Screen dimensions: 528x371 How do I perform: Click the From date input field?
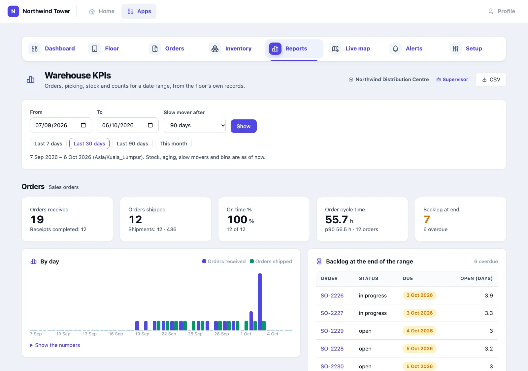tap(61, 125)
